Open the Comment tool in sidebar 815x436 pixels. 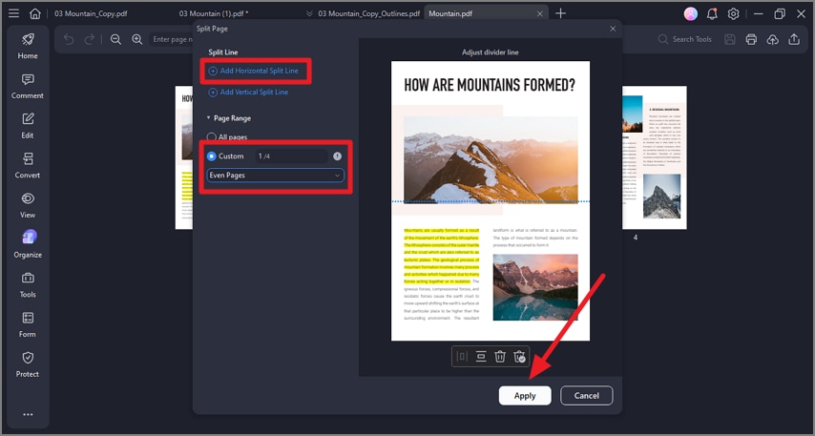28,86
